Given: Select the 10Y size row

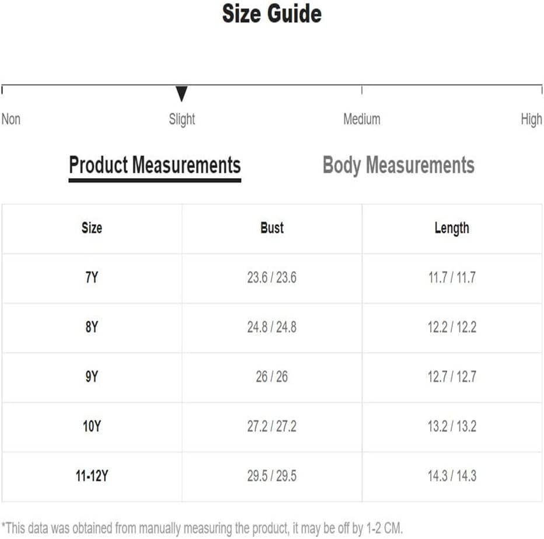Looking at the screenshot, I should point(272,427).
